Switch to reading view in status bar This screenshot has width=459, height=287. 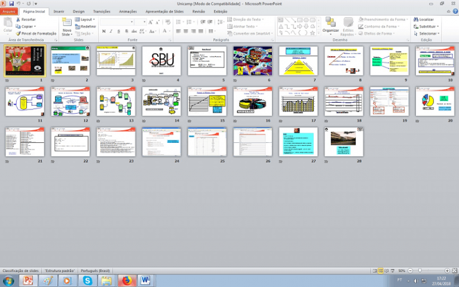point(387,271)
